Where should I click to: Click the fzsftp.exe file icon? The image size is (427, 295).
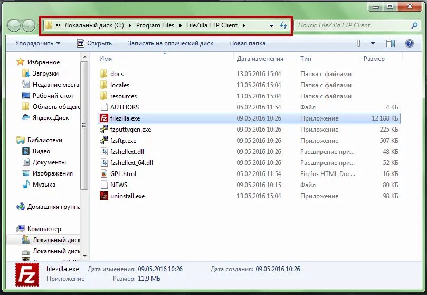pos(104,141)
